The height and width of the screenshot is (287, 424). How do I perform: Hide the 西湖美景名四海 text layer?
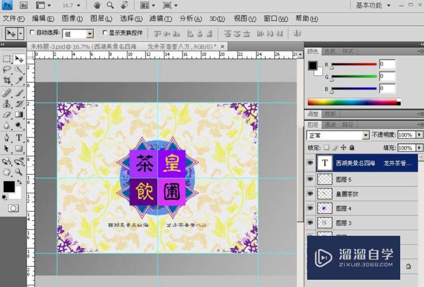310,162
